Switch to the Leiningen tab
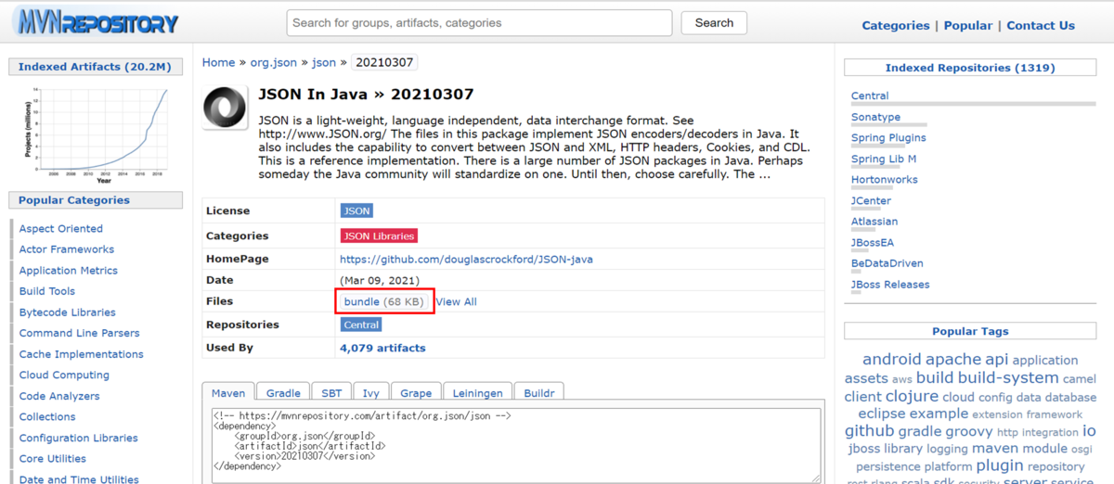Viewport: 1114px width, 484px height. coord(476,392)
